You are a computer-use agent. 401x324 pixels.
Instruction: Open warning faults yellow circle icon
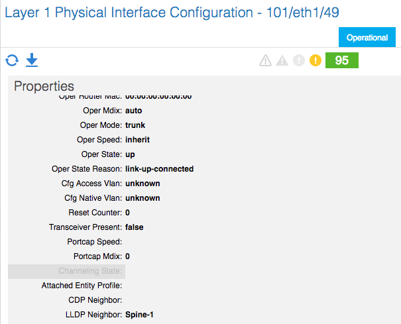click(x=315, y=60)
